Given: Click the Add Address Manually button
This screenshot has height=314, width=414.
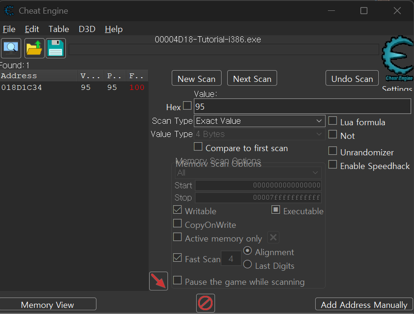Looking at the screenshot, I should (x=364, y=305).
